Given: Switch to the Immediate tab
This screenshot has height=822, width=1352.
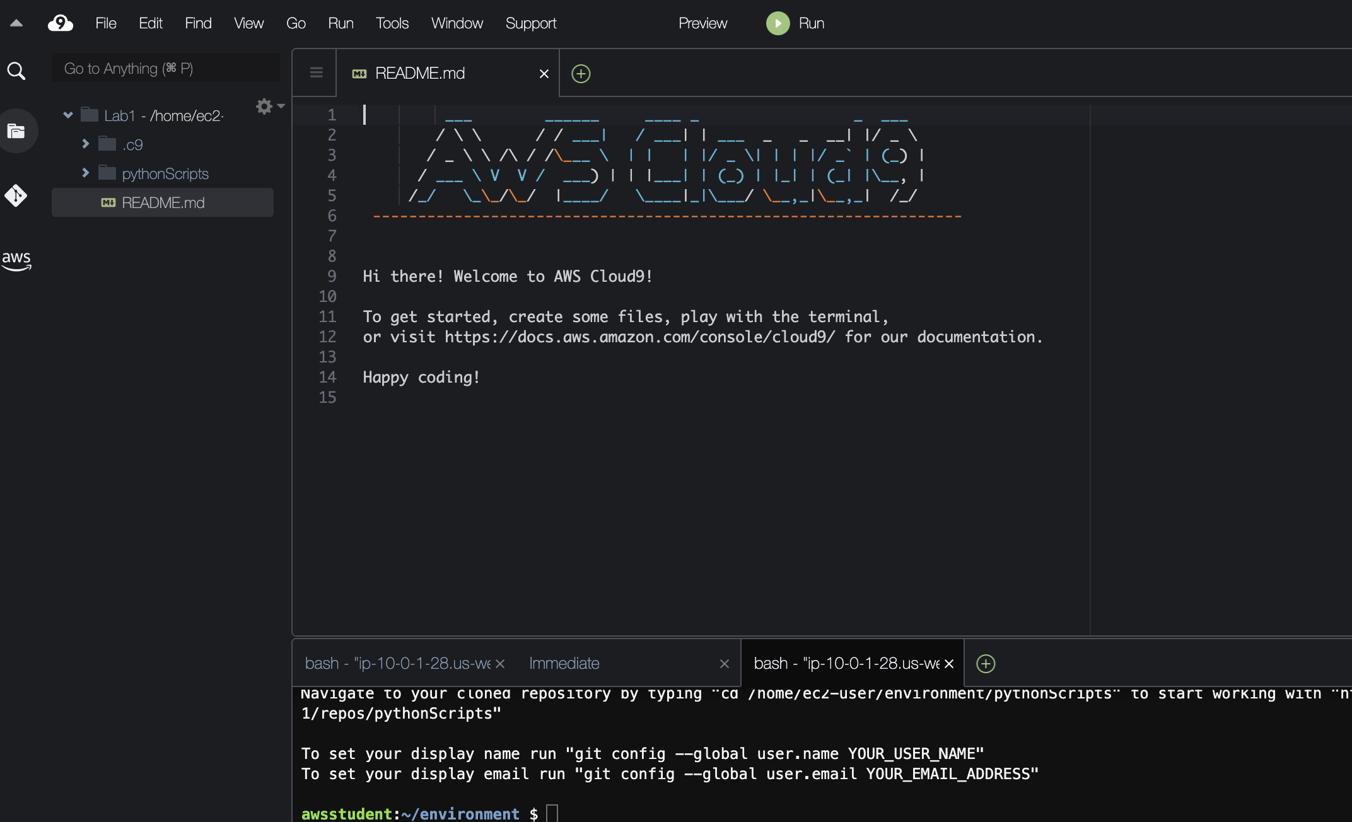Looking at the screenshot, I should pyautogui.click(x=564, y=663).
